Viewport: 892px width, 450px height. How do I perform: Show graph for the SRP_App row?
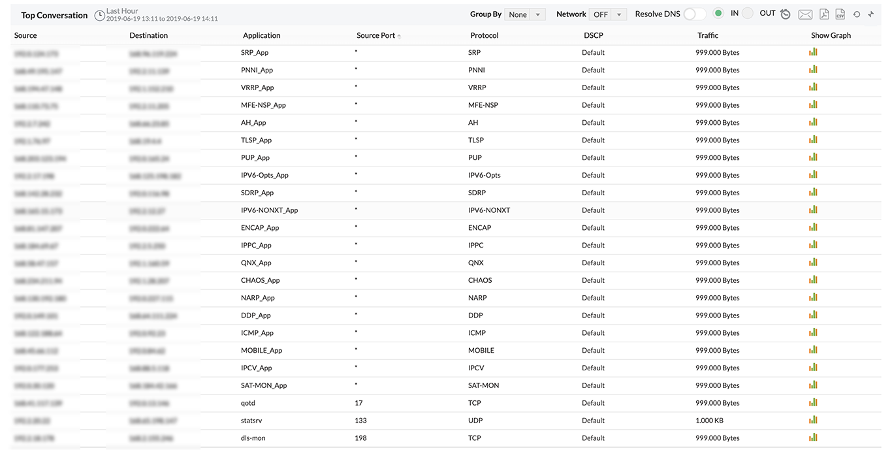click(813, 52)
